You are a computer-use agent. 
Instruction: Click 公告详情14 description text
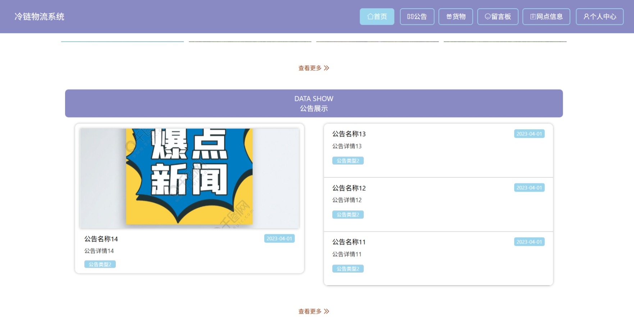click(99, 251)
